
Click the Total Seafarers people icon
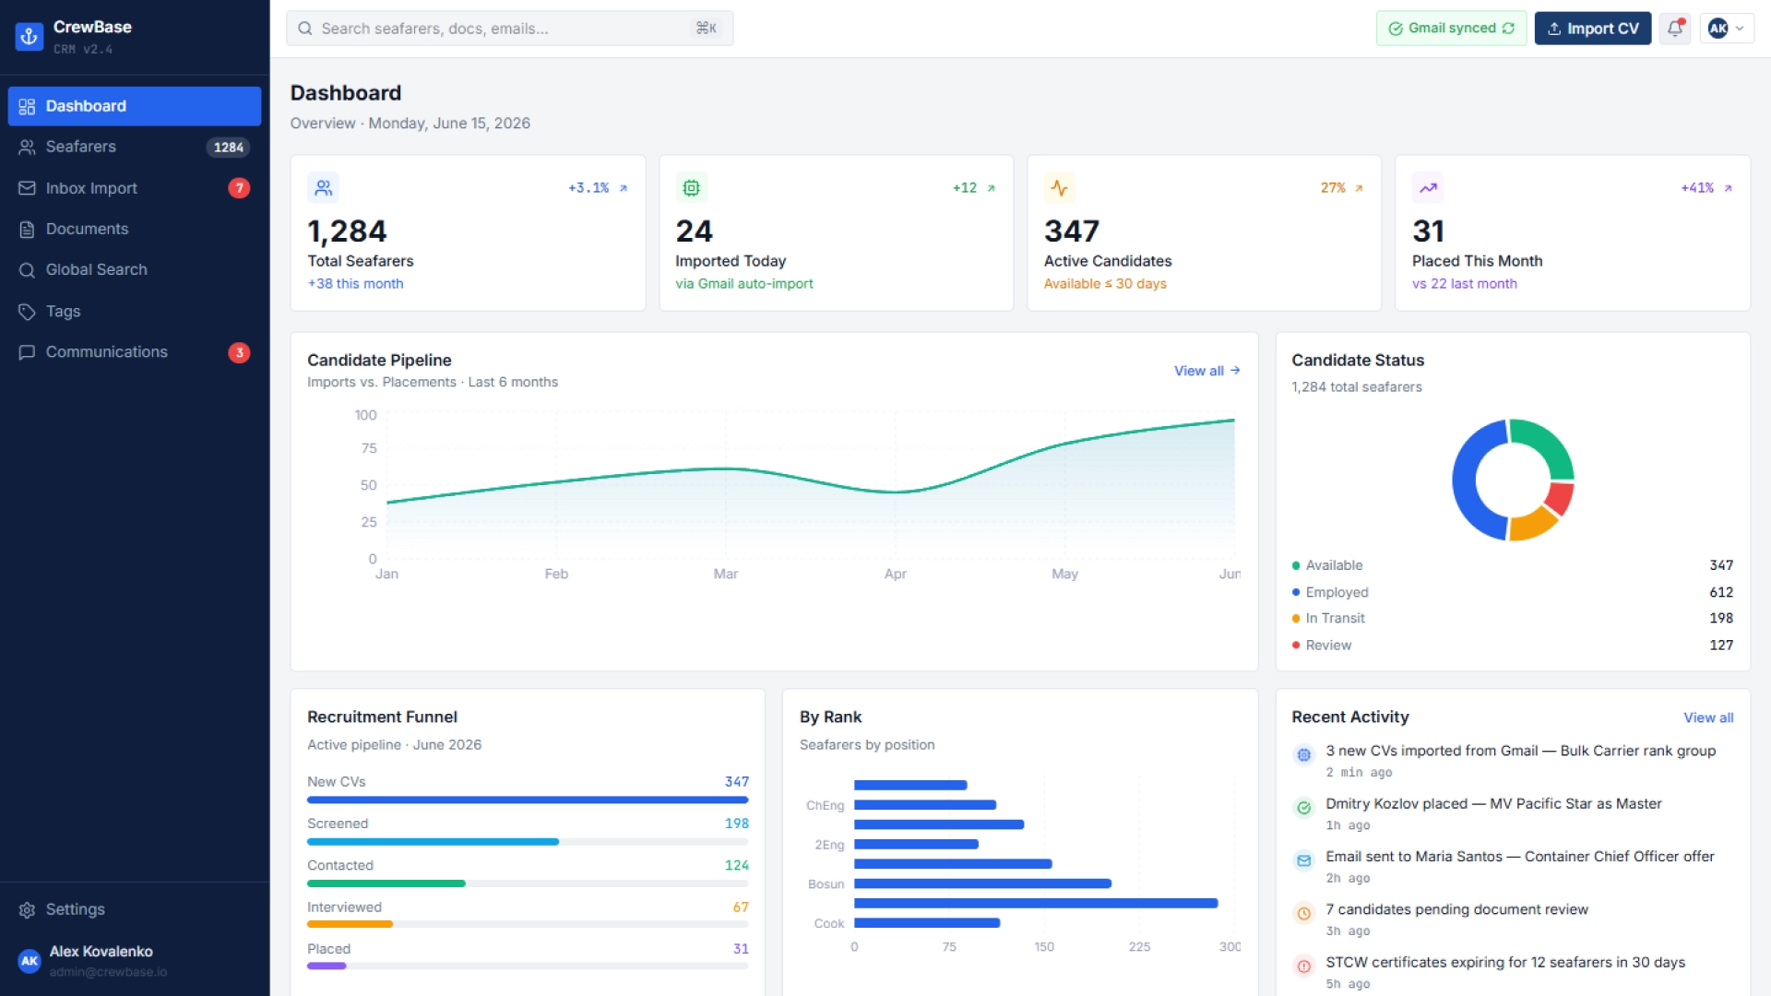323,188
